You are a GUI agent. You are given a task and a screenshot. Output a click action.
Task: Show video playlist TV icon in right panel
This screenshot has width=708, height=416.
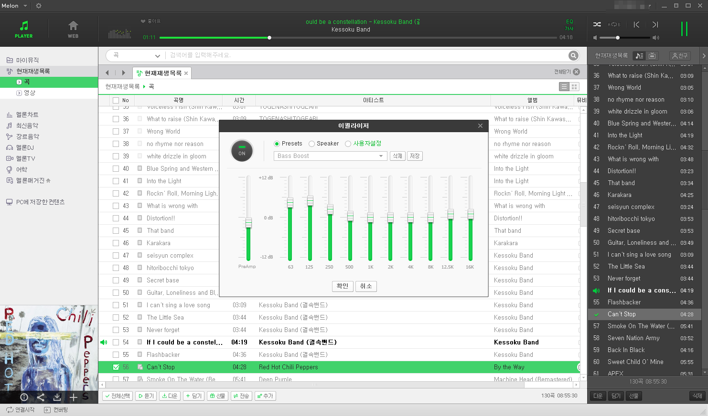pyautogui.click(x=652, y=56)
